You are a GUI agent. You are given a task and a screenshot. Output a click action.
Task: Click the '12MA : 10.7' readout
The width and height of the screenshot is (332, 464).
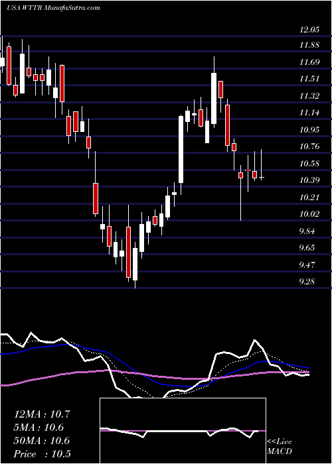pyautogui.click(x=42, y=414)
